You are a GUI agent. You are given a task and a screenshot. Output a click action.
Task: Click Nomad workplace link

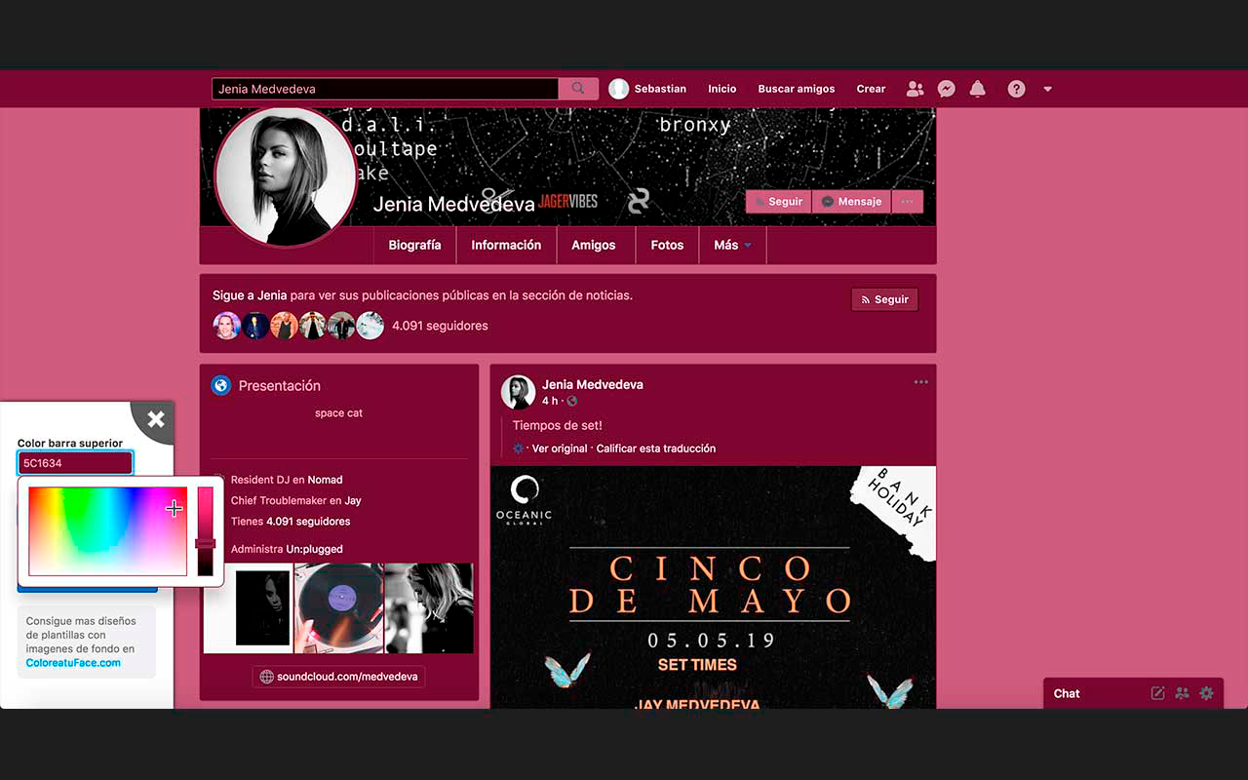[x=325, y=480]
